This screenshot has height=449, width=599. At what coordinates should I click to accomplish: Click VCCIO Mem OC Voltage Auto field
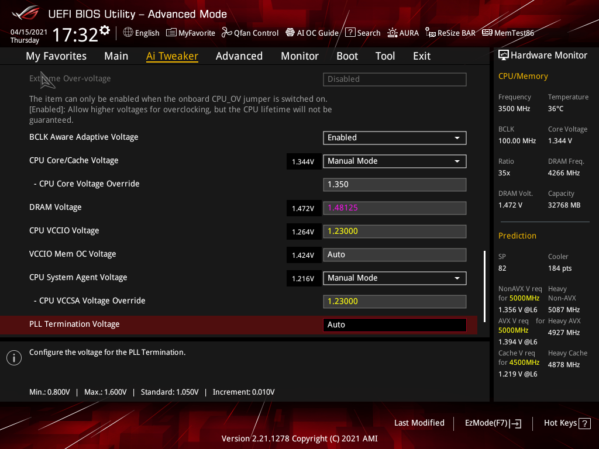click(395, 255)
